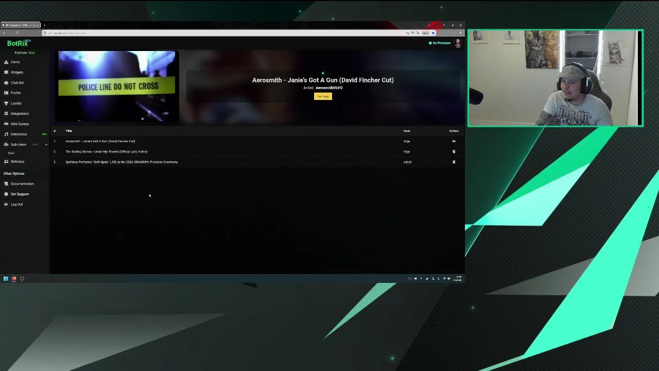Open the Widgets sidebar icon
Image resolution: width=659 pixels, height=371 pixels.
pos(6,72)
